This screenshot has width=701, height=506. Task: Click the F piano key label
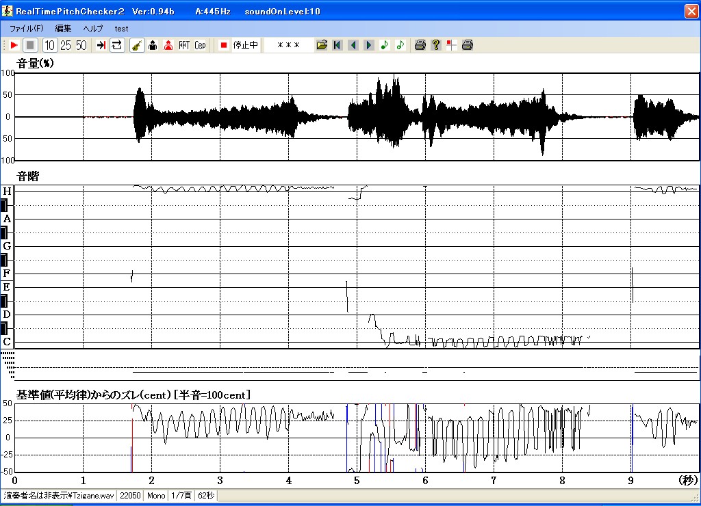(7, 274)
